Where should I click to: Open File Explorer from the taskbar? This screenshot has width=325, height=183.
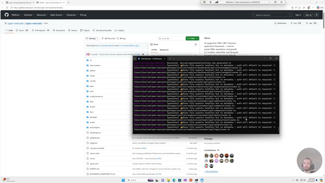coord(168,180)
